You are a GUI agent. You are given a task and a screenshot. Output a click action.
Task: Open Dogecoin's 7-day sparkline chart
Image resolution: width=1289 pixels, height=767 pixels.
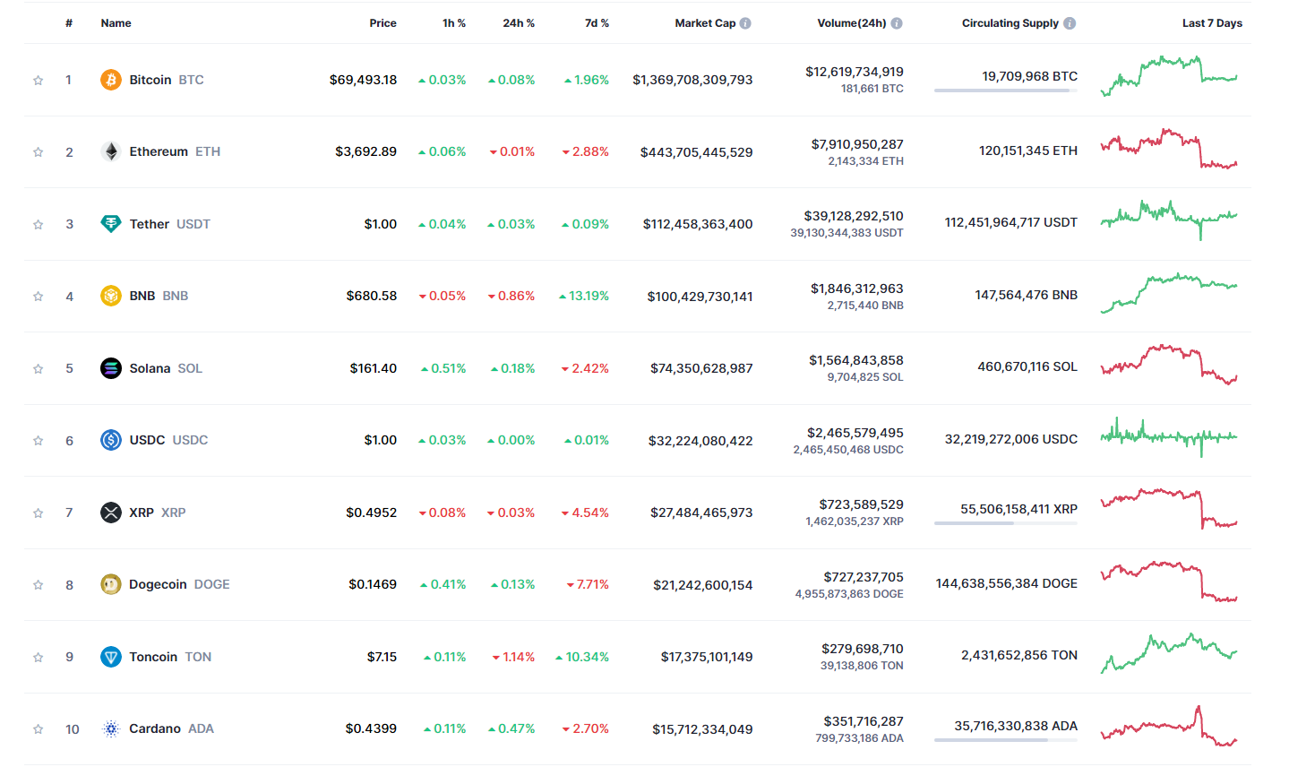point(1169,582)
